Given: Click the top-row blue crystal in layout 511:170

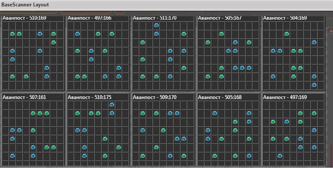Looking at the screenshot, I should click(156, 25).
